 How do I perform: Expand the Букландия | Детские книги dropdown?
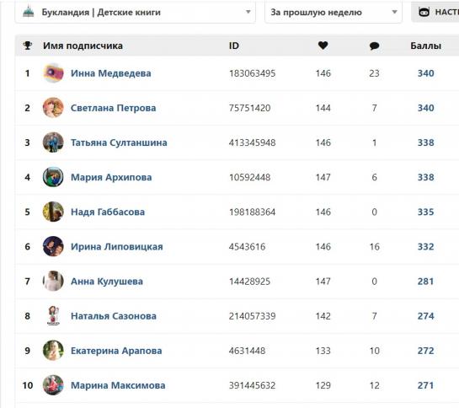(135, 12)
